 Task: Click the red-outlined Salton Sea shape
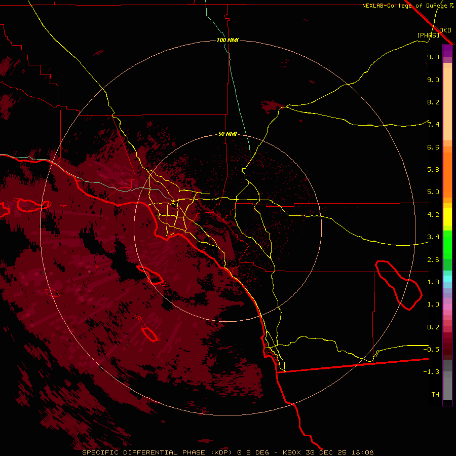[399, 284]
